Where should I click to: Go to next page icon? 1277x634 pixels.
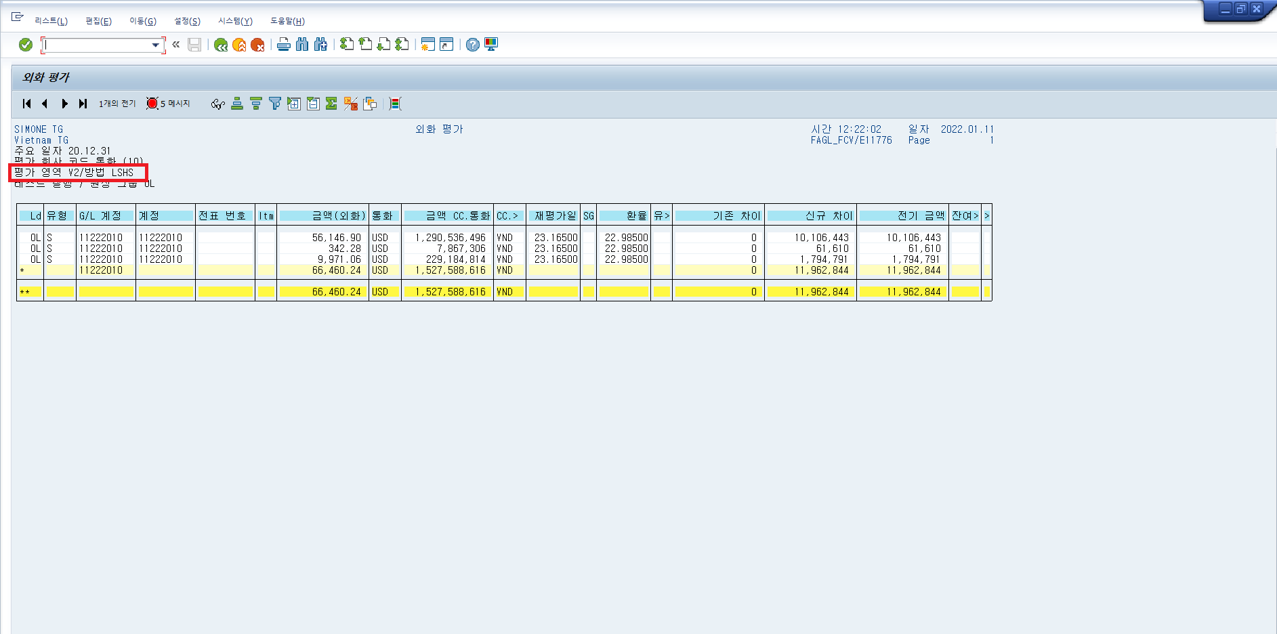tap(383, 45)
